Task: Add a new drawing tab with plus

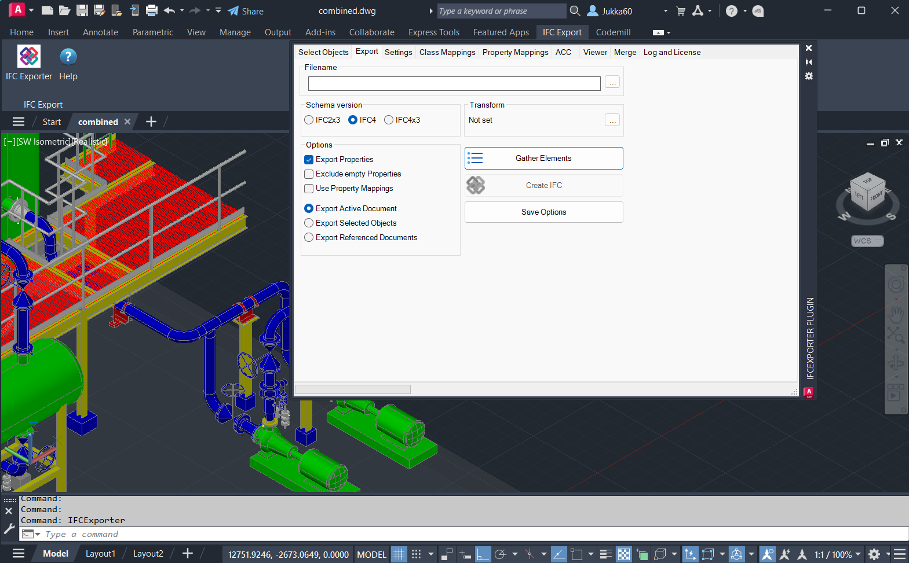Action: point(151,122)
